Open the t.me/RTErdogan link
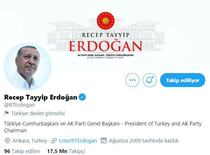 pyautogui.click(x=78, y=141)
